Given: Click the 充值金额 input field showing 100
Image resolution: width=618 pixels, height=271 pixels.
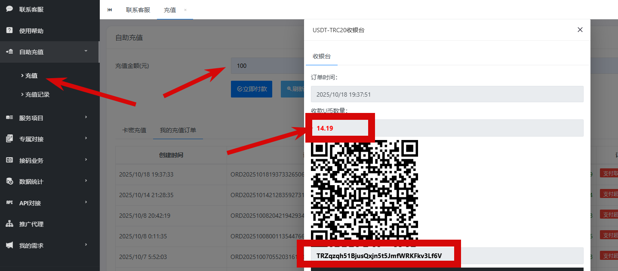Looking at the screenshot, I should click(x=267, y=66).
